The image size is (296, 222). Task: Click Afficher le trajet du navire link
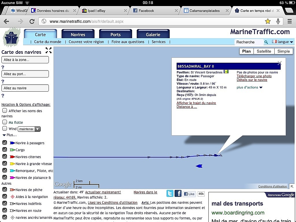(196, 103)
